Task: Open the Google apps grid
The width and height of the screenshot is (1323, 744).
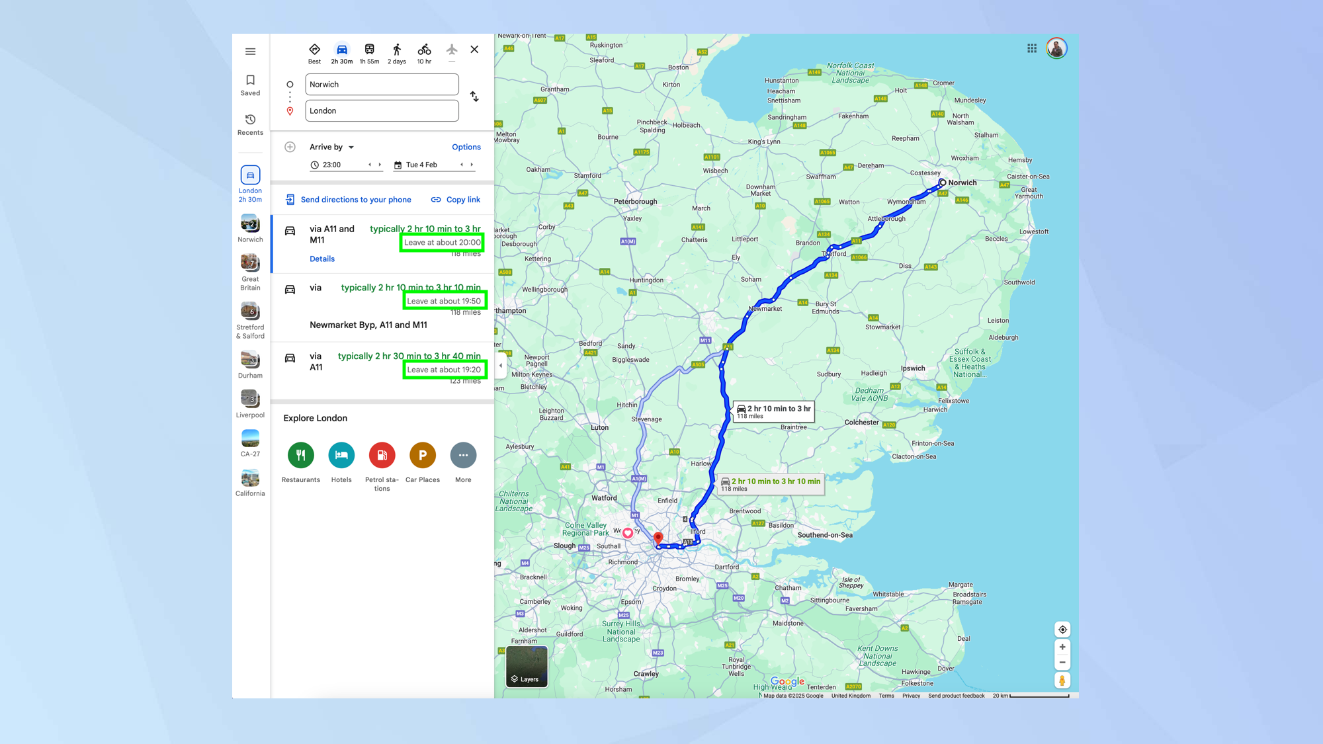Action: 1032,48
